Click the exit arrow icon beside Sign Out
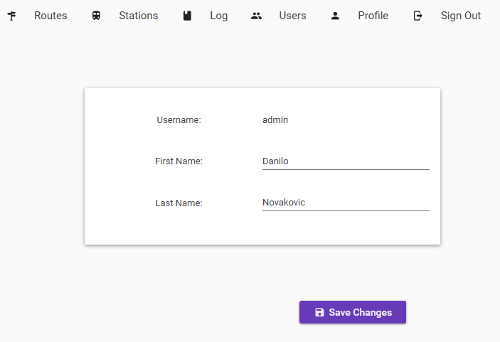 417,16
